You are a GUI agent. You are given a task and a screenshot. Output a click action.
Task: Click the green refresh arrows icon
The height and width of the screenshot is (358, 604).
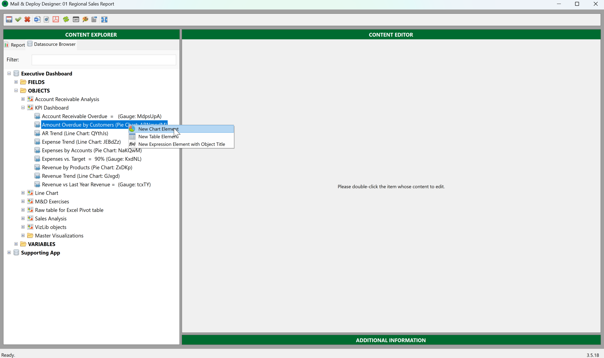point(66,19)
